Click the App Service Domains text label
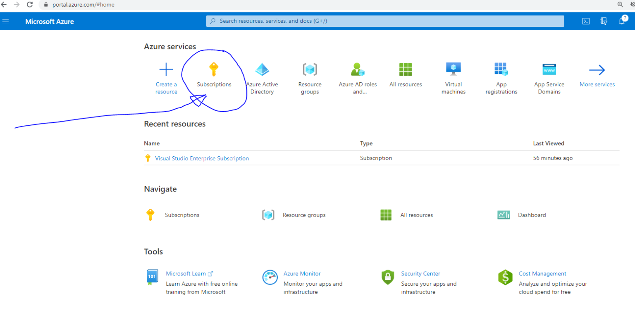 (x=549, y=88)
